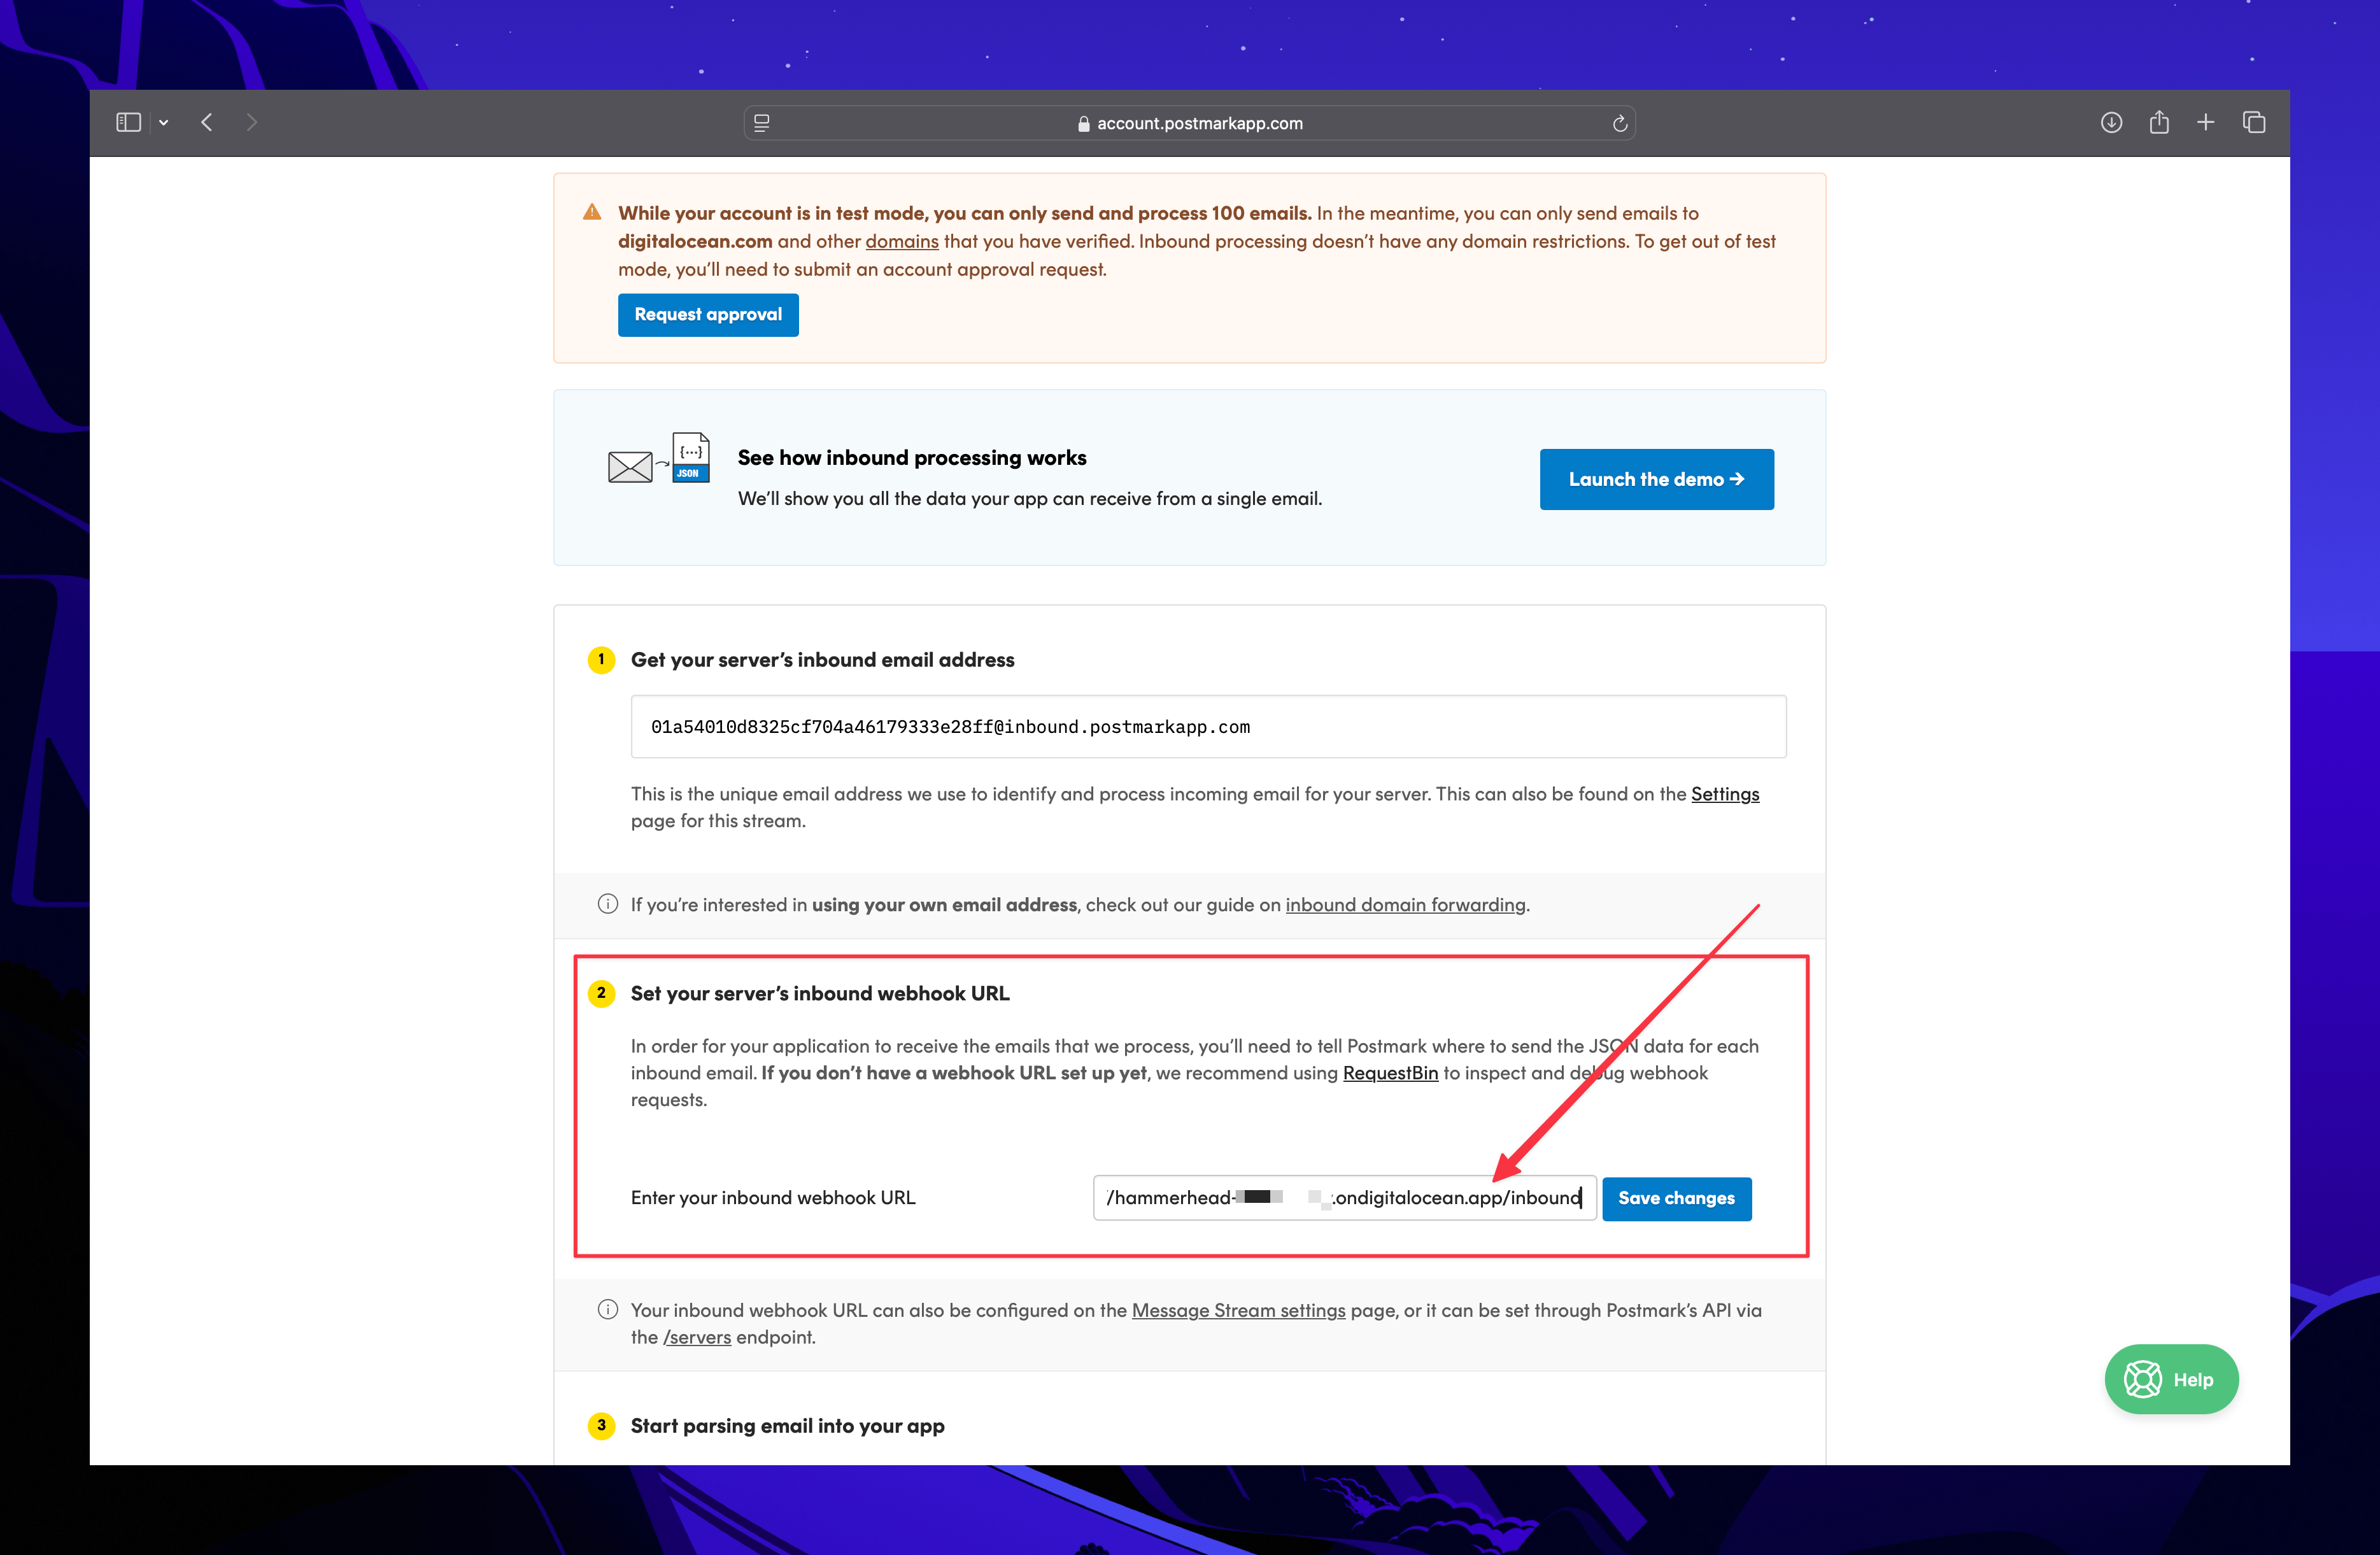Click bold text 'digitalocean.com' in banner
This screenshot has height=1555, width=2380.
tap(695, 241)
